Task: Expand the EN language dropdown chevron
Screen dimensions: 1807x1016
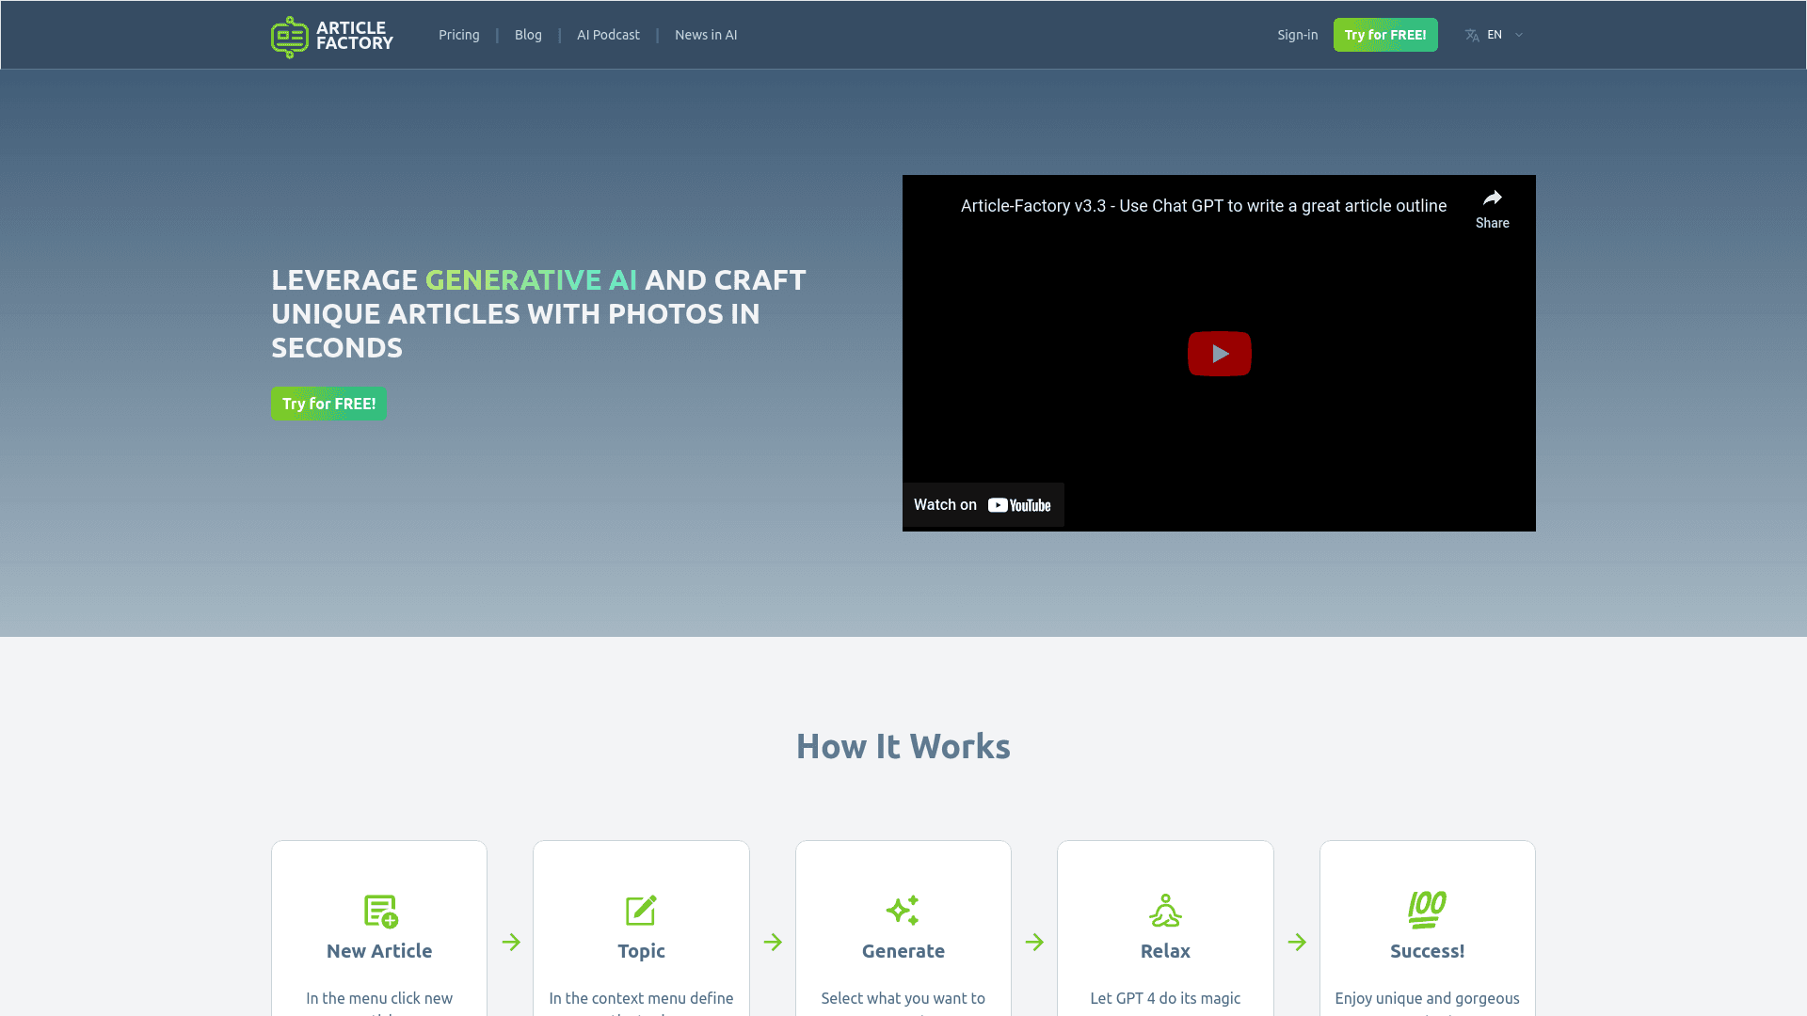Action: pyautogui.click(x=1518, y=35)
